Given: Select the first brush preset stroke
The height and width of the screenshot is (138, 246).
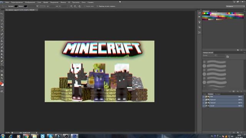Looking at the screenshot, I should coord(216,62).
